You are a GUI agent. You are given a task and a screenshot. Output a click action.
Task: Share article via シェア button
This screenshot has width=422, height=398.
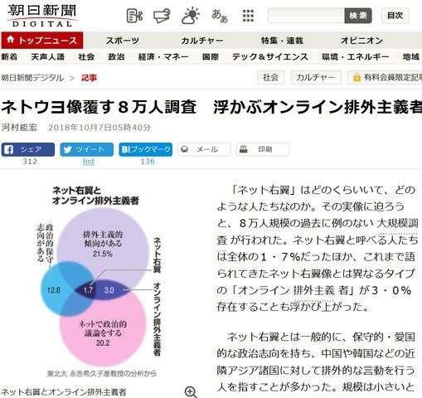click(28, 149)
